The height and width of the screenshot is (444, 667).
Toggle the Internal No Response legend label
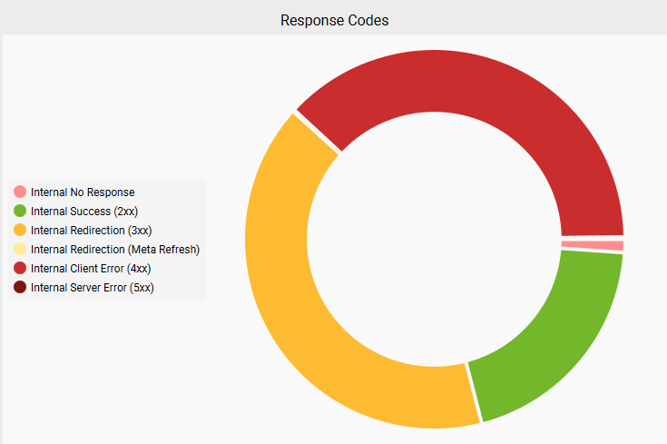83,192
